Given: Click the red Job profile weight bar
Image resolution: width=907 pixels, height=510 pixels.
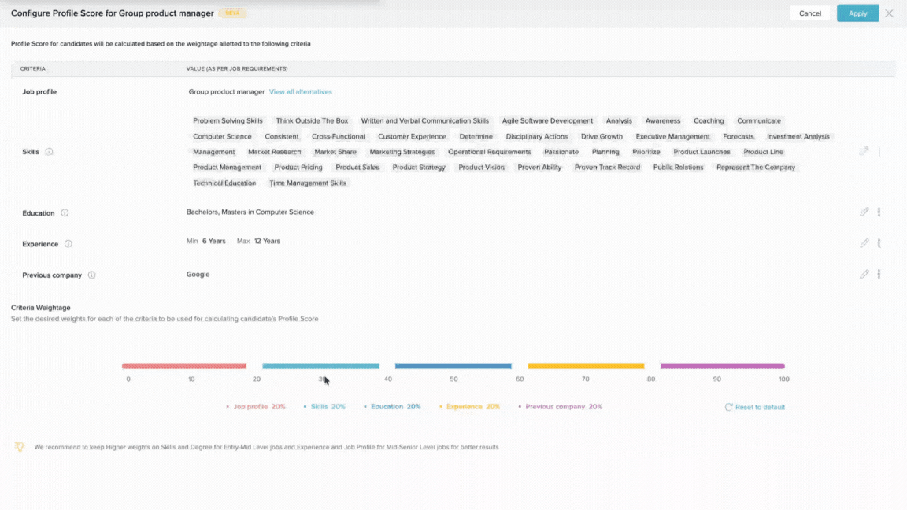Looking at the screenshot, I should tap(184, 366).
